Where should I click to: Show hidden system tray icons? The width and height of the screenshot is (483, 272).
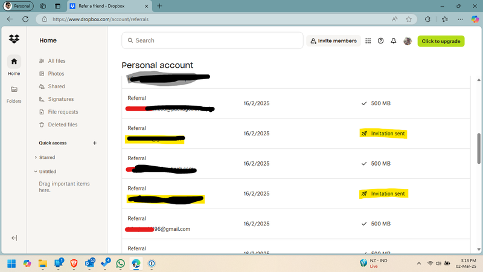[x=419, y=264]
